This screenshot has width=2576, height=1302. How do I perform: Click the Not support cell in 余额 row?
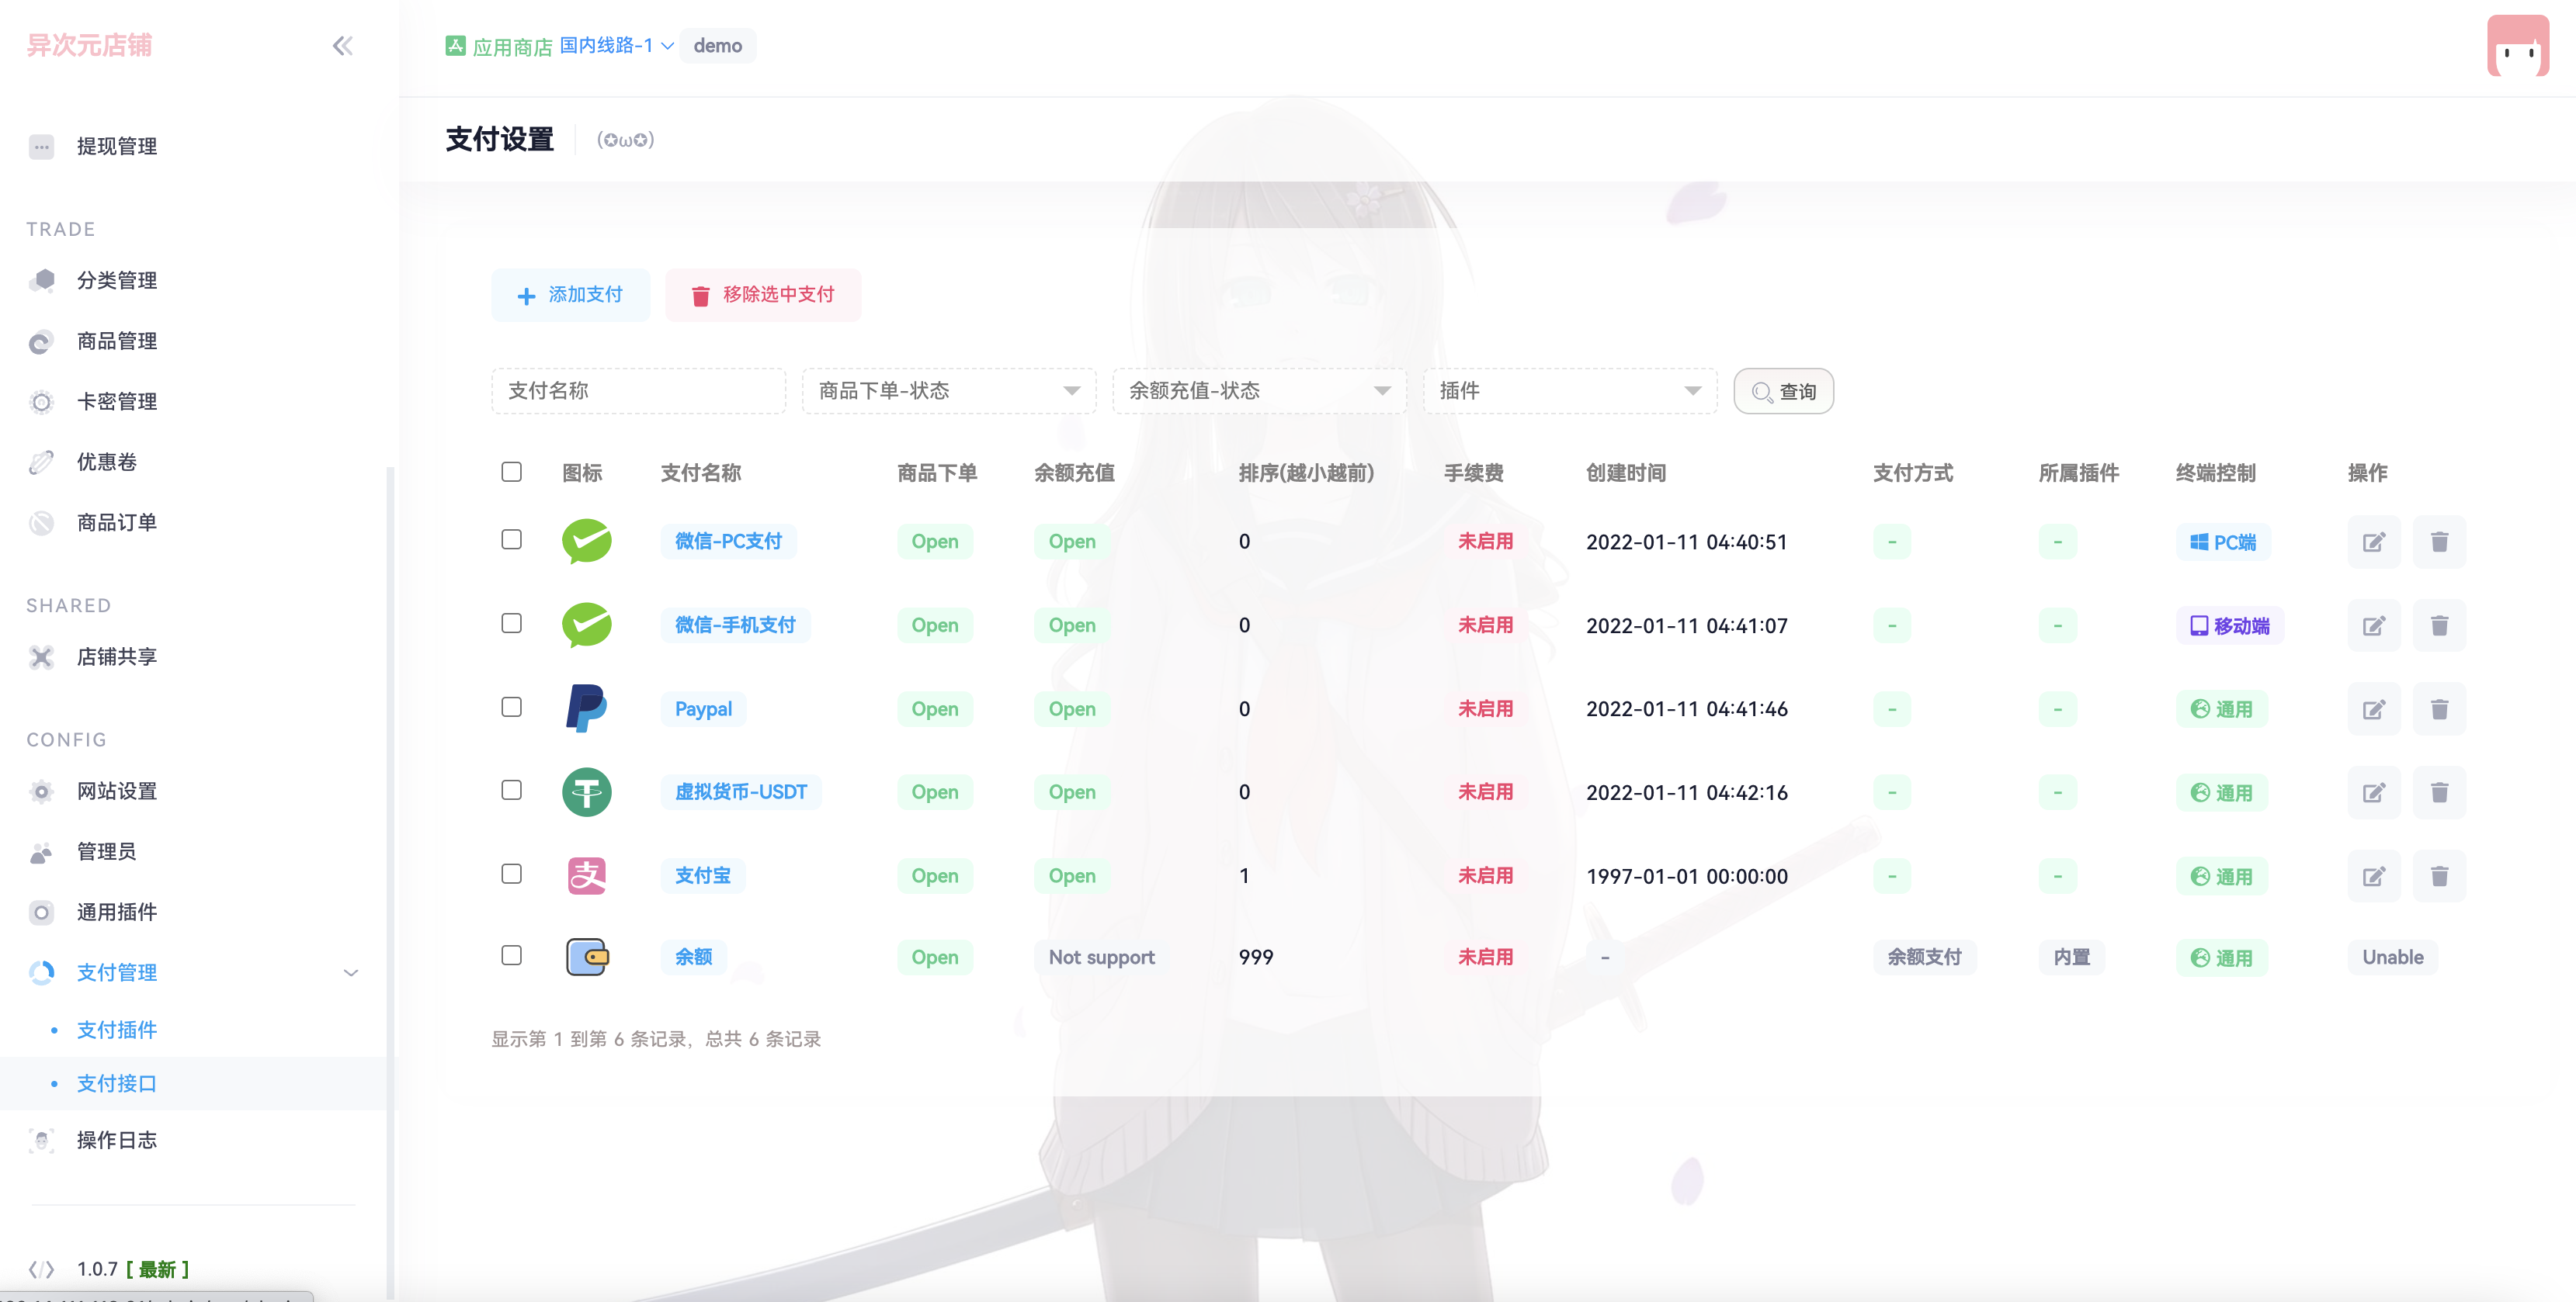pyautogui.click(x=1101, y=957)
